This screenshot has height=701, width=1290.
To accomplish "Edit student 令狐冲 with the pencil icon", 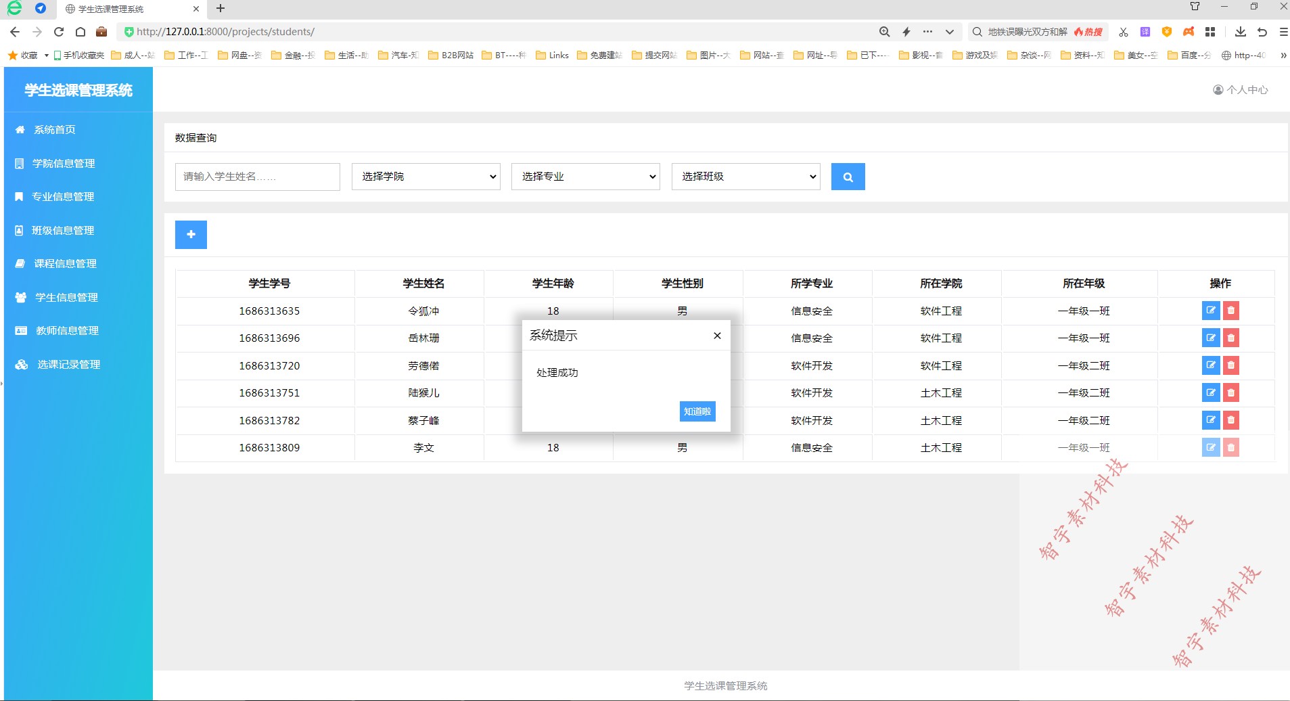I will (x=1210, y=311).
